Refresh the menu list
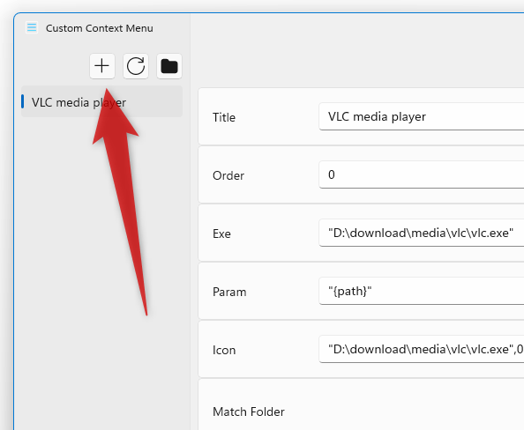The width and height of the screenshot is (524, 430). tap(136, 66)
